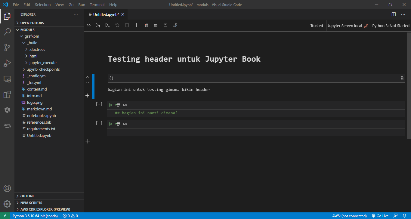The image size is (411, 219).
Task: Open notebooks.ipynb in the explorer
Action: tap(49, 116)
